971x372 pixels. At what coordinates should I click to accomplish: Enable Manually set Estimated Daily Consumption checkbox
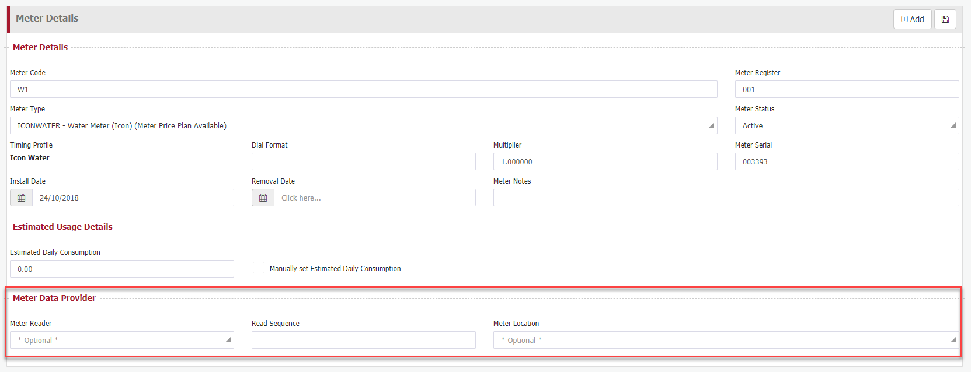259,268
